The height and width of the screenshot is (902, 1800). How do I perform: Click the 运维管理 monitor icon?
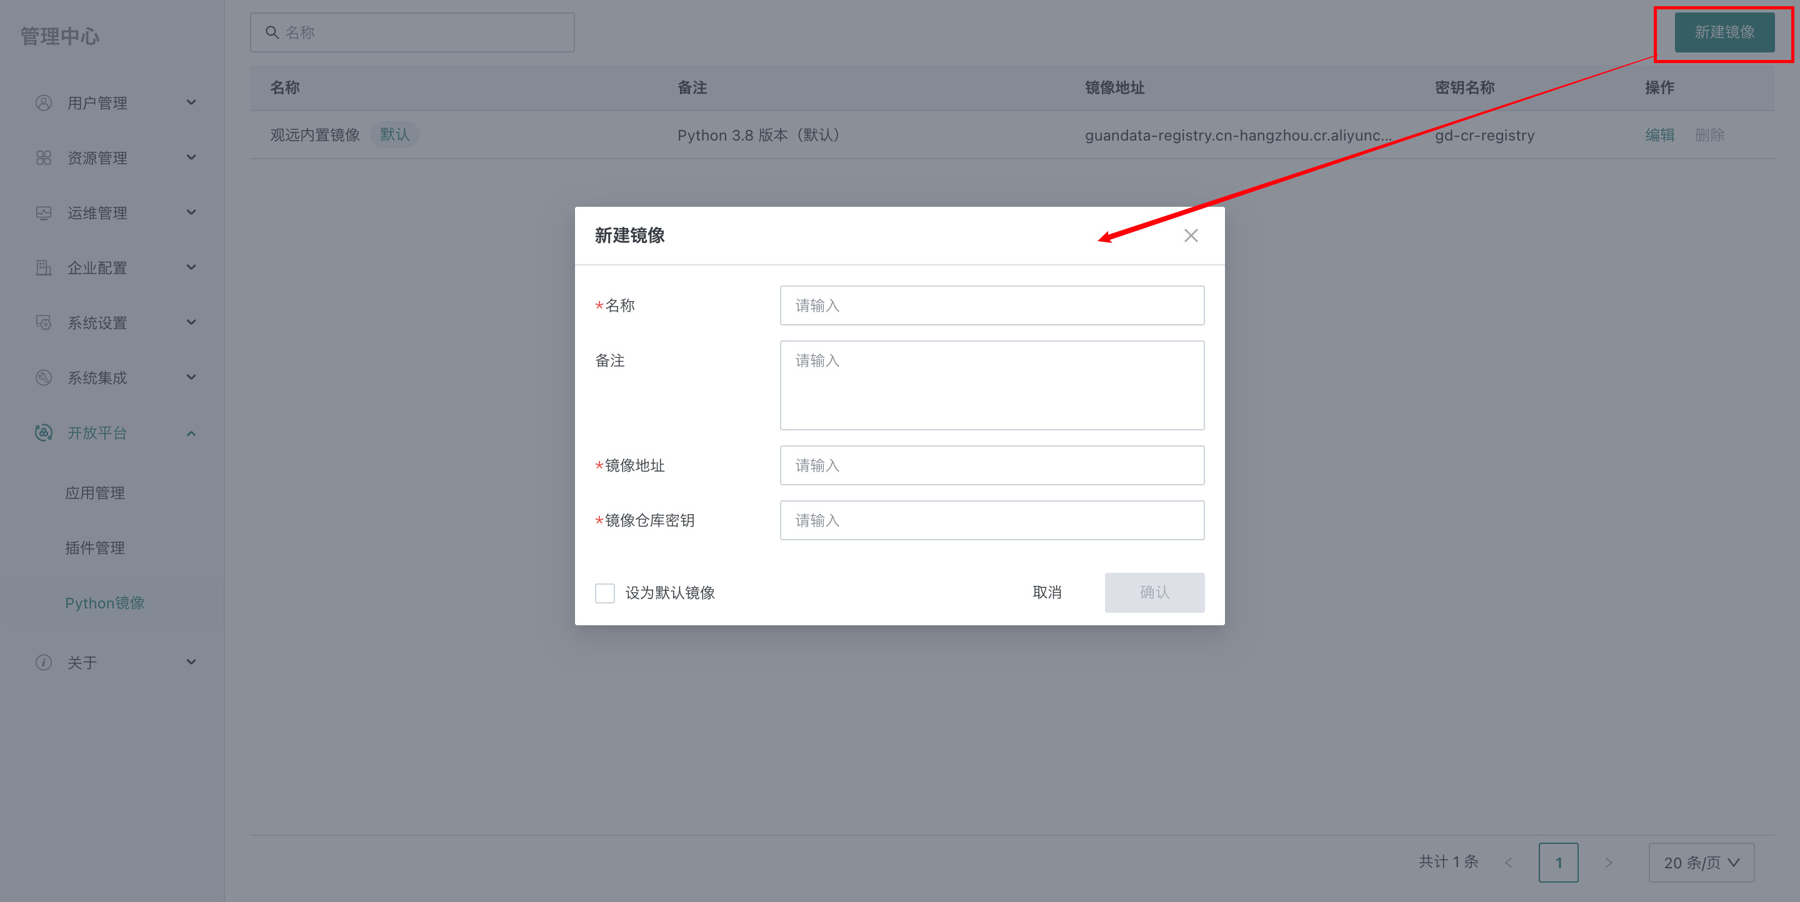[43, 213]
